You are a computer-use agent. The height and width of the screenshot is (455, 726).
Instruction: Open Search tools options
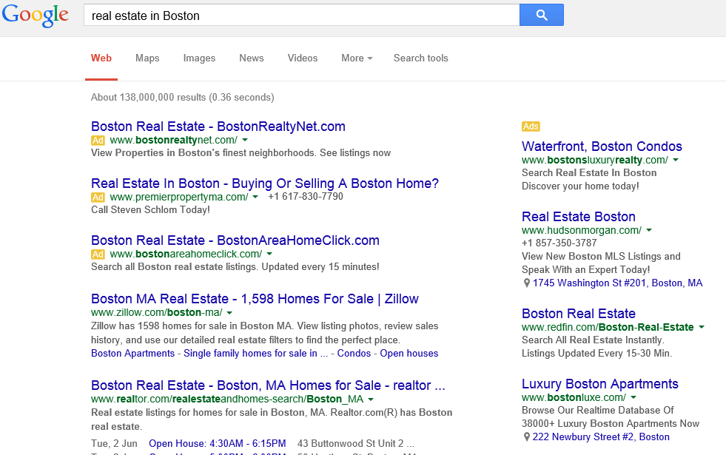click(421, 58)
